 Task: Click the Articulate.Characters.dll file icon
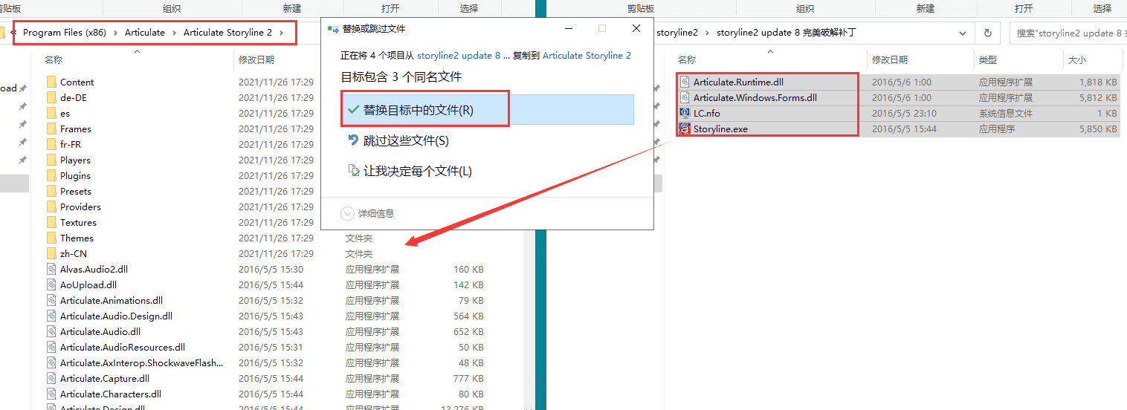tap(51, 394)
